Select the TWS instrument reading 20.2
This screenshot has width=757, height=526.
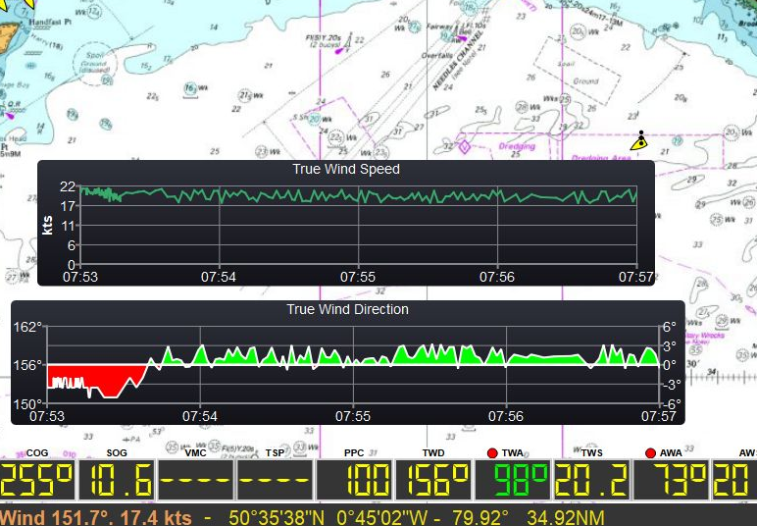[592, 481]
